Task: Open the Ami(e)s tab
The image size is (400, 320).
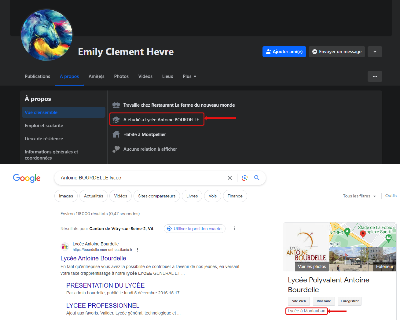Action: click(97, 76)
